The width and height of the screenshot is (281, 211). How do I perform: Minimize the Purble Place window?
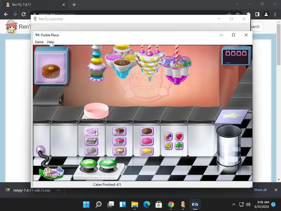(221, 35)
